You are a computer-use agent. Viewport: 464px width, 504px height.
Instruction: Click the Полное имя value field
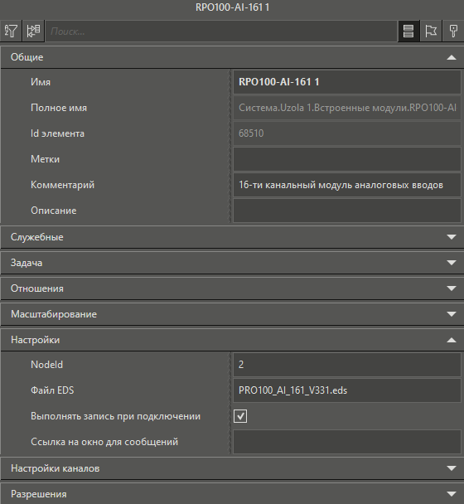click(x=347, y=108)
